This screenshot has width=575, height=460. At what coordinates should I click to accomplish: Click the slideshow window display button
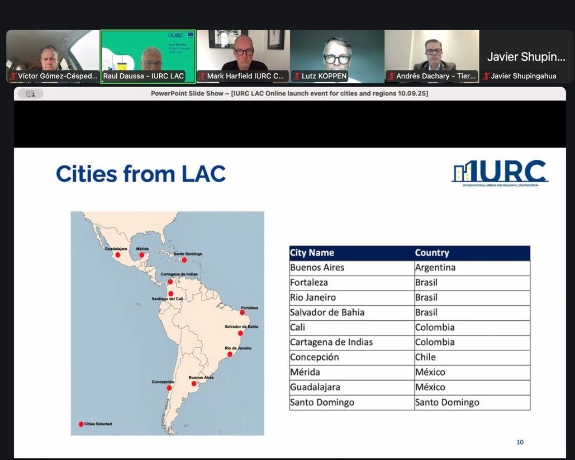(x=30, y=94)
